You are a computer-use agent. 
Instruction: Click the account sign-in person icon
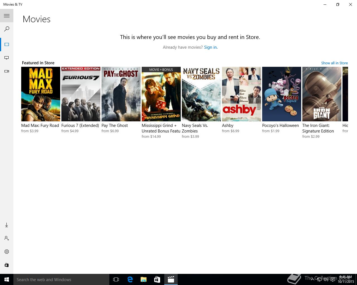[x=7, y=238]
